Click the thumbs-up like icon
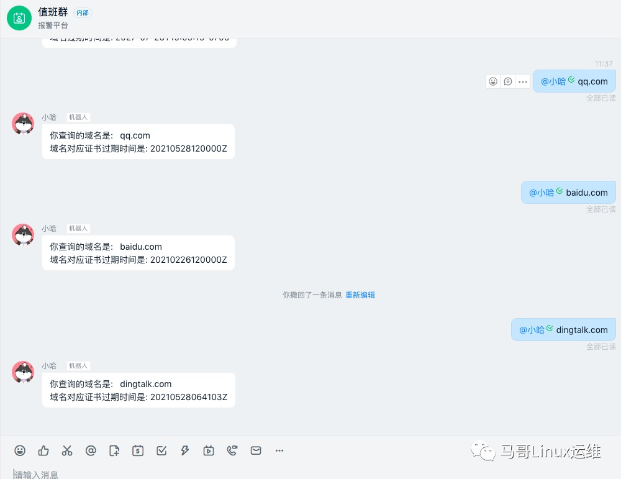 [x=43, y=450]
